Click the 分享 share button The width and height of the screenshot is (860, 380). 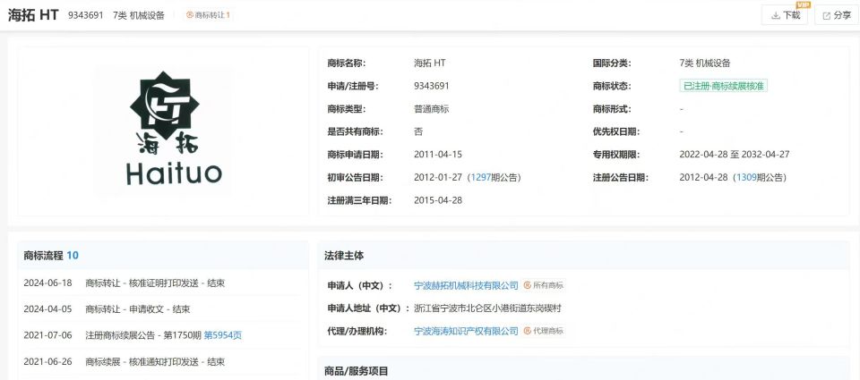(836, 15)
